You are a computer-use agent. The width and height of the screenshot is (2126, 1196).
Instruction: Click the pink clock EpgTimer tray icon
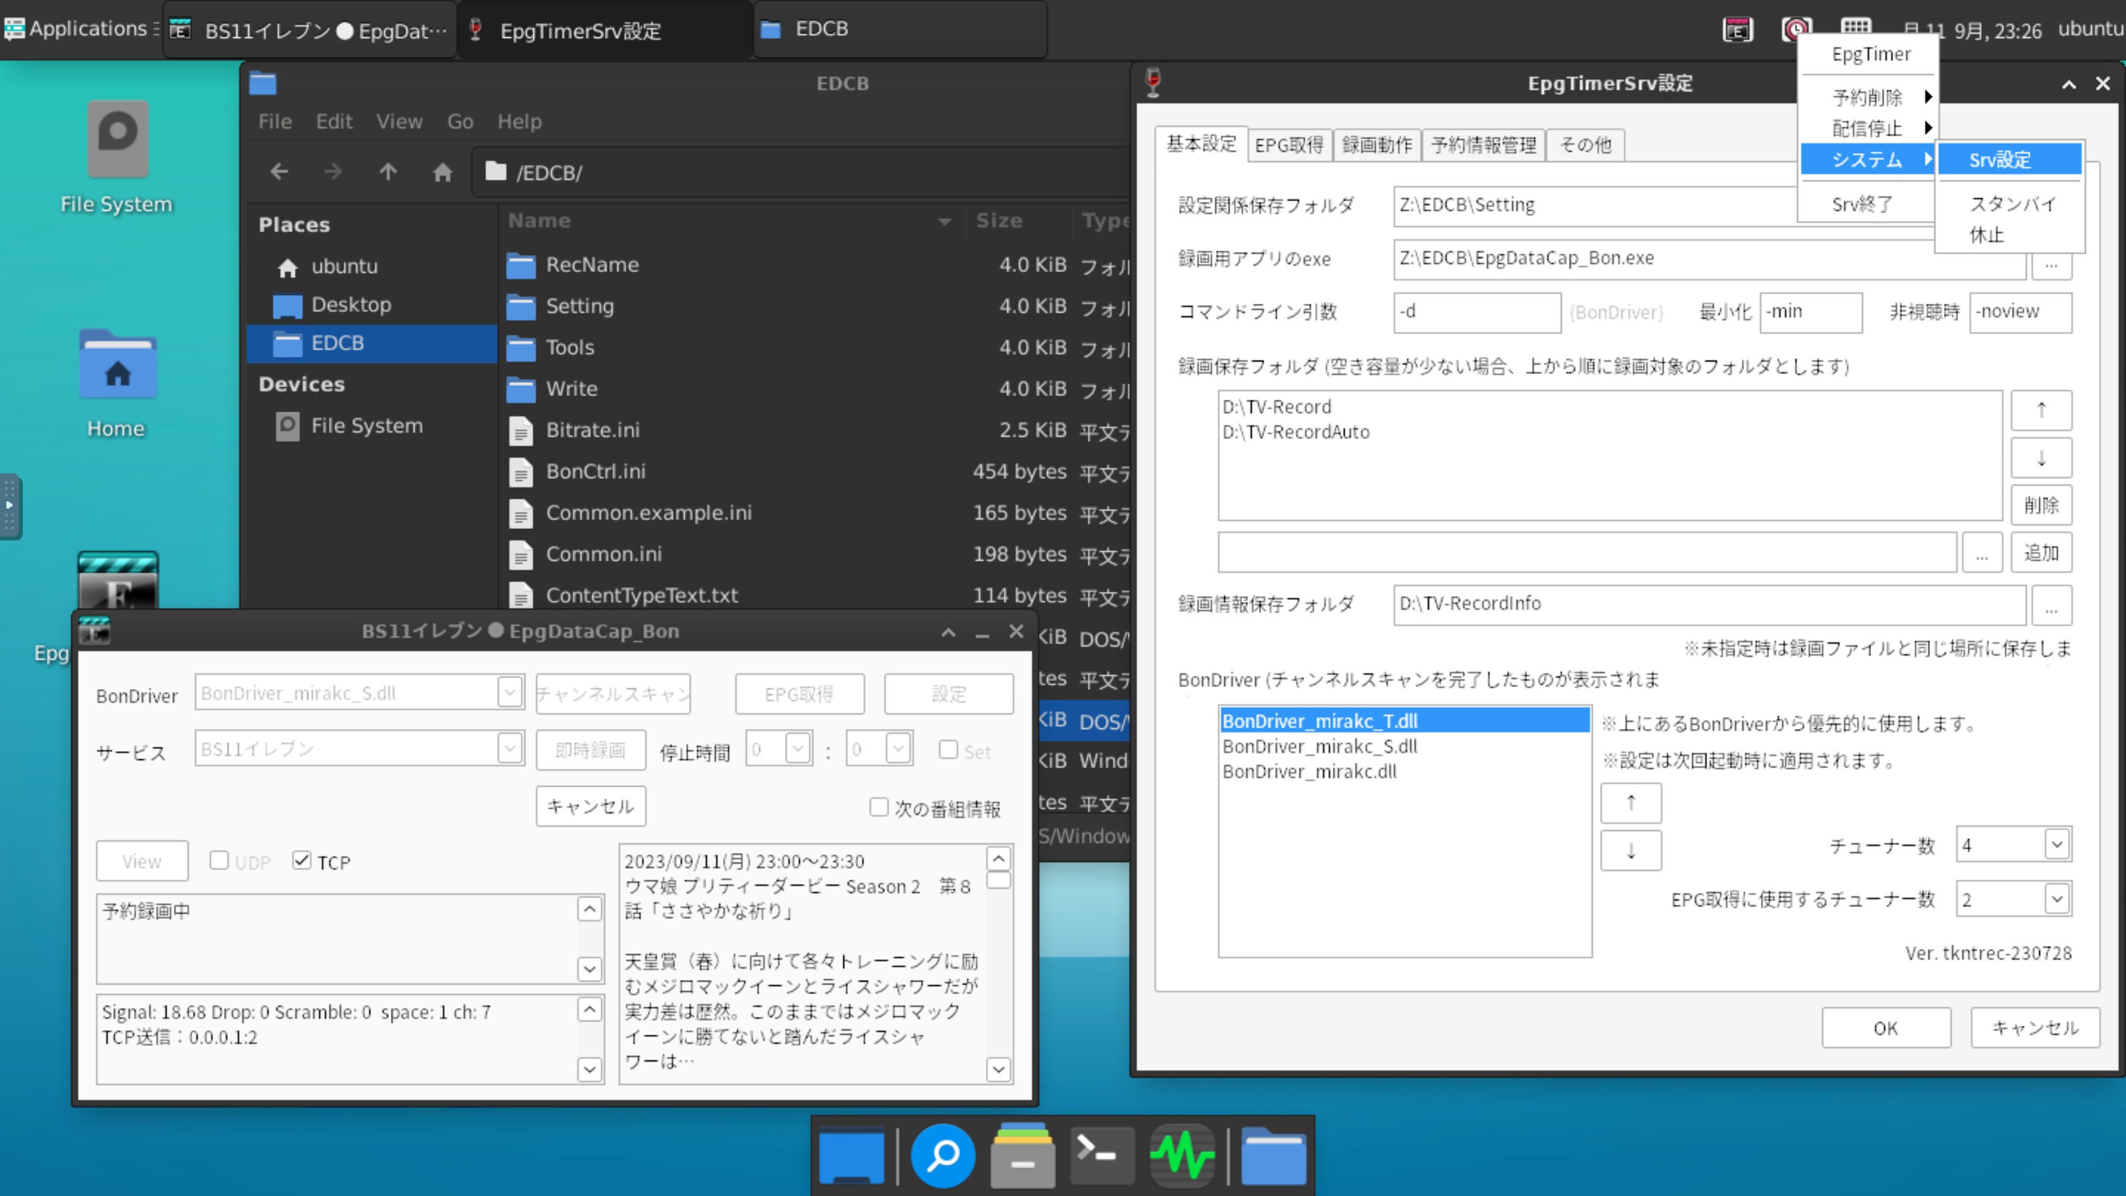click(1794, 29)
